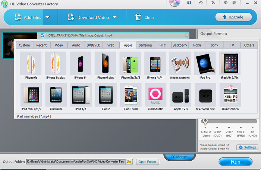
Task: Clear the file list
Action: pyautogui.click(x=145, y=17)
